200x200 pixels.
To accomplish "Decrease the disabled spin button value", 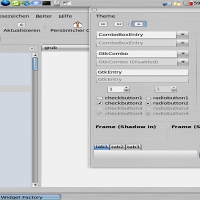I will (x=173, y=90).
